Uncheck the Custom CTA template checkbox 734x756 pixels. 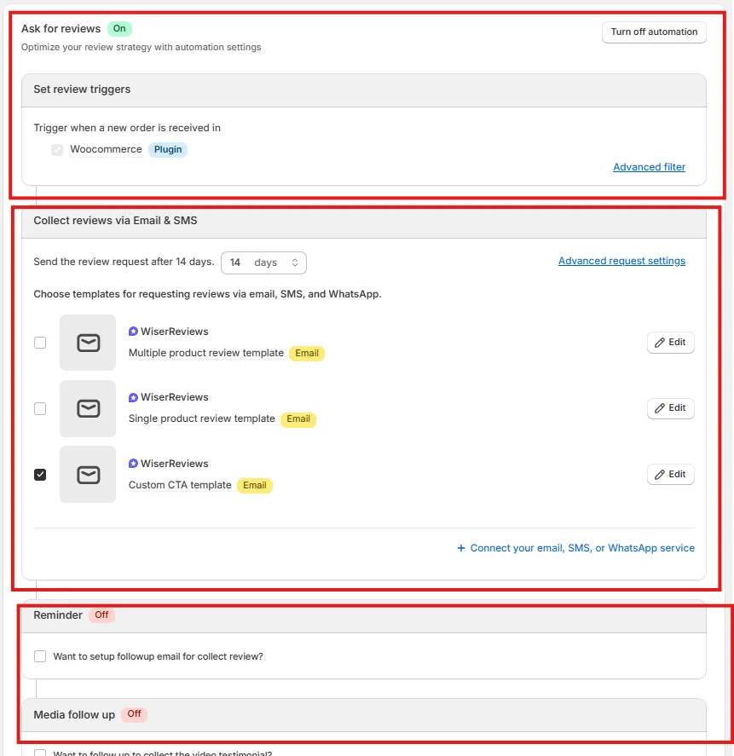(x=39, y=474)
